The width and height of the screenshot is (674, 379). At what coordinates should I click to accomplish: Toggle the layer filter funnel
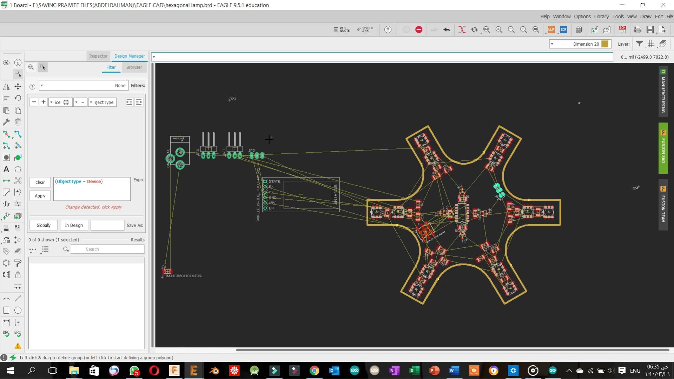(640, 44)
